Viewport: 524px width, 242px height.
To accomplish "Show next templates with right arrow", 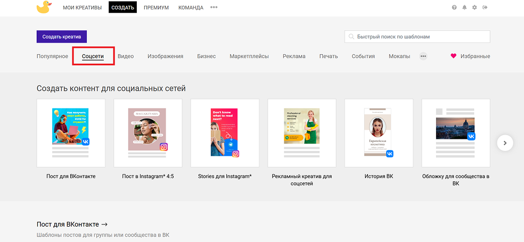I will 505,143.
